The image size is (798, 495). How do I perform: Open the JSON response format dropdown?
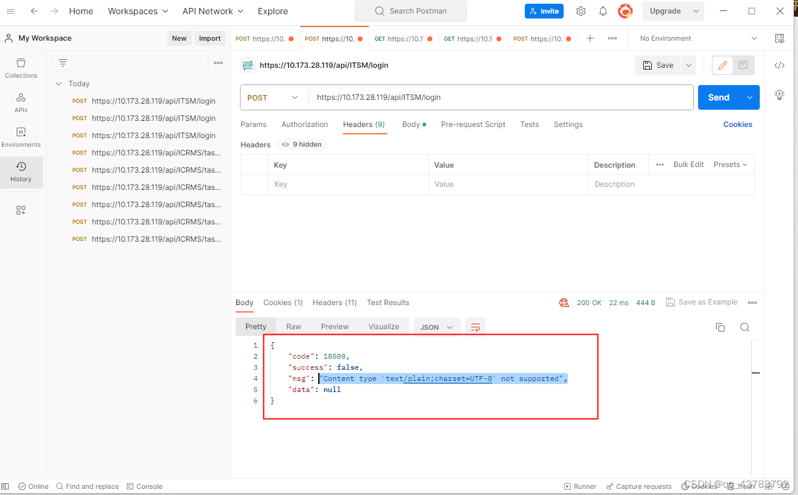coord(437,327)
